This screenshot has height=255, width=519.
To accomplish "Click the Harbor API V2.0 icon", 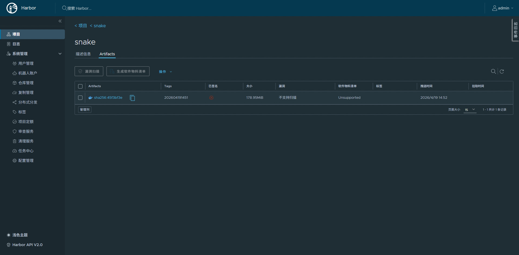I will click(9, 245).
